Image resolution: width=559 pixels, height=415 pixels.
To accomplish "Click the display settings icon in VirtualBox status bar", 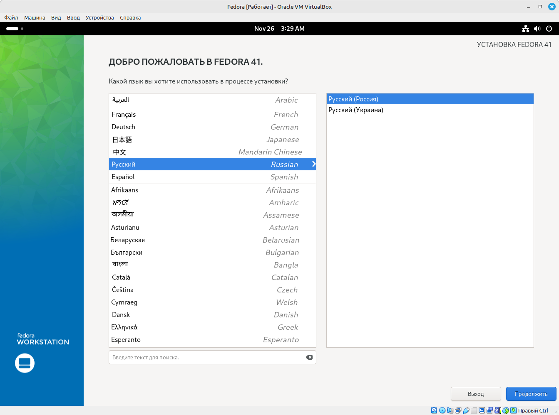I will click(x=482, y=410).
